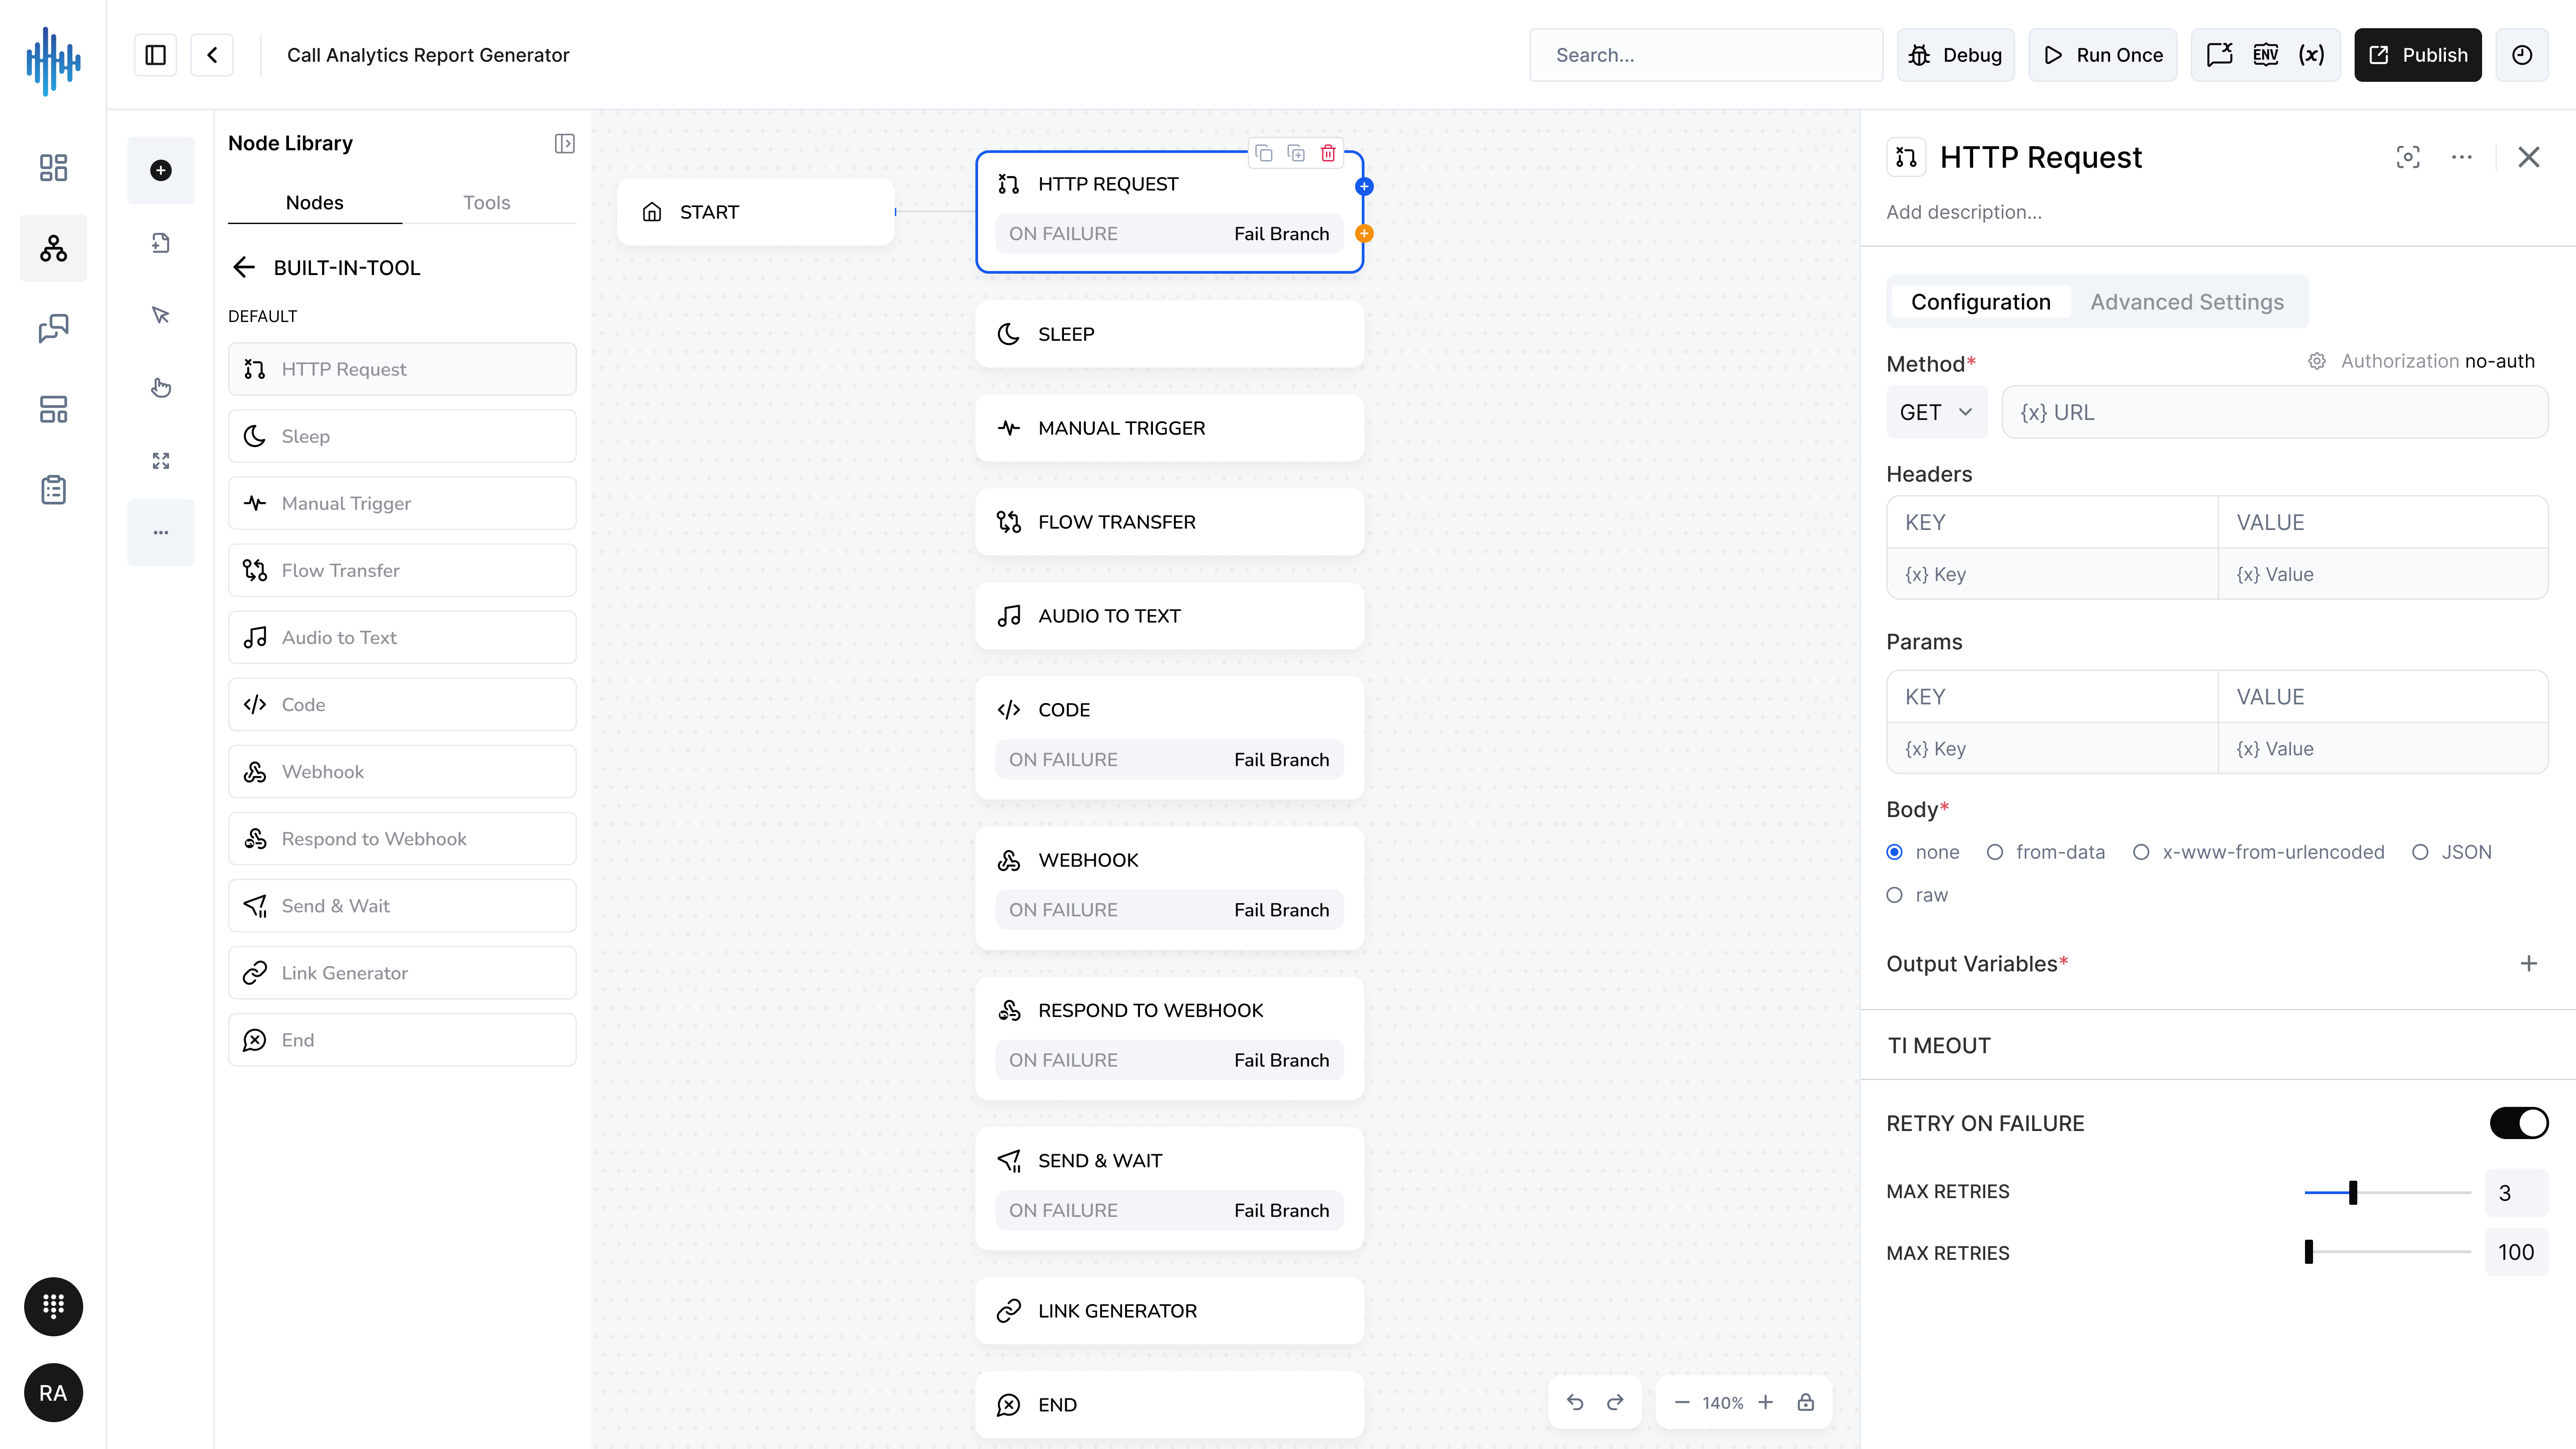Open the dial pad button
Viewport: 2576px width, 1449px height.
[53, 1306]
